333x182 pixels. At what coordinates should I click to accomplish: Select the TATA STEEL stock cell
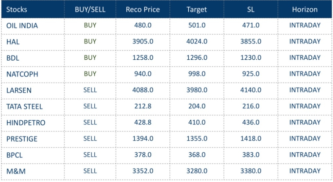click(24, 107)
